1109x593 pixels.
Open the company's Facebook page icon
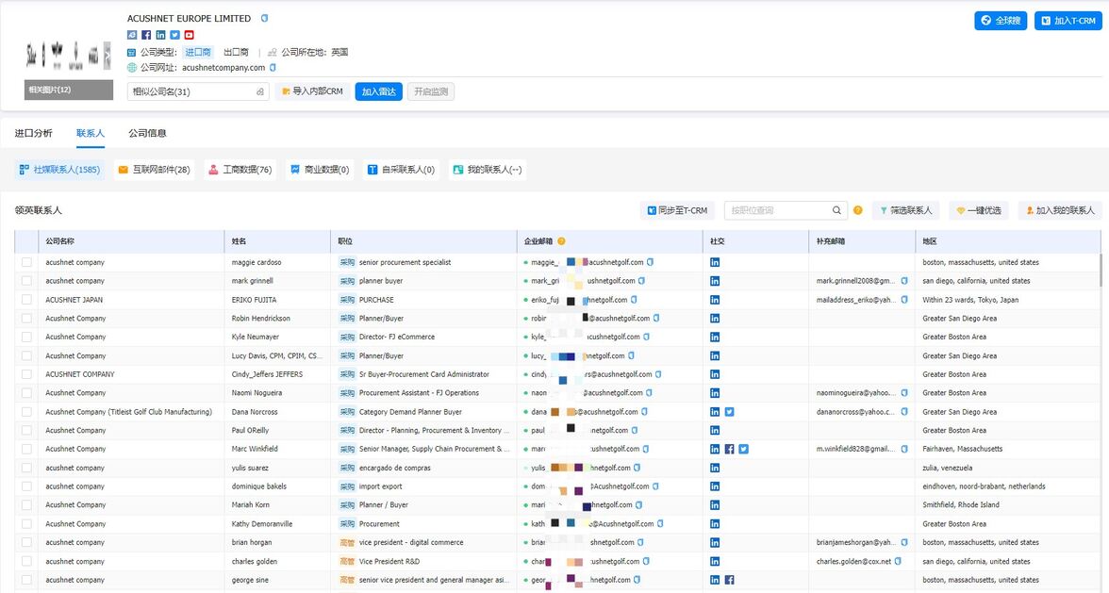pyautogui.click(x=146, y=35)
